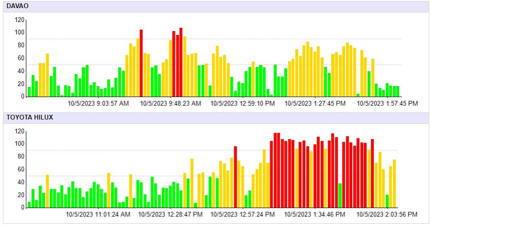Click the 10/5/2023 1:34:46 PM axis label
The height and width of the screenshot is (230, 529).
pos(314,215)
